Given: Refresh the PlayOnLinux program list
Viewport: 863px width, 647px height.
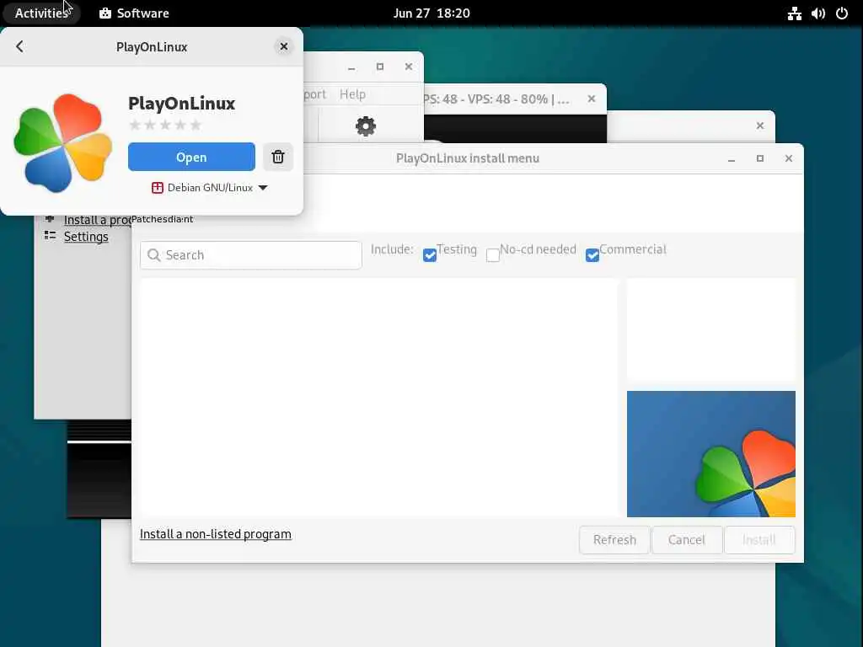Looking at the screenshot, I should [614, 540].
